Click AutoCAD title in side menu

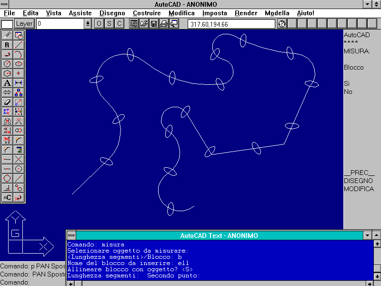357,35
